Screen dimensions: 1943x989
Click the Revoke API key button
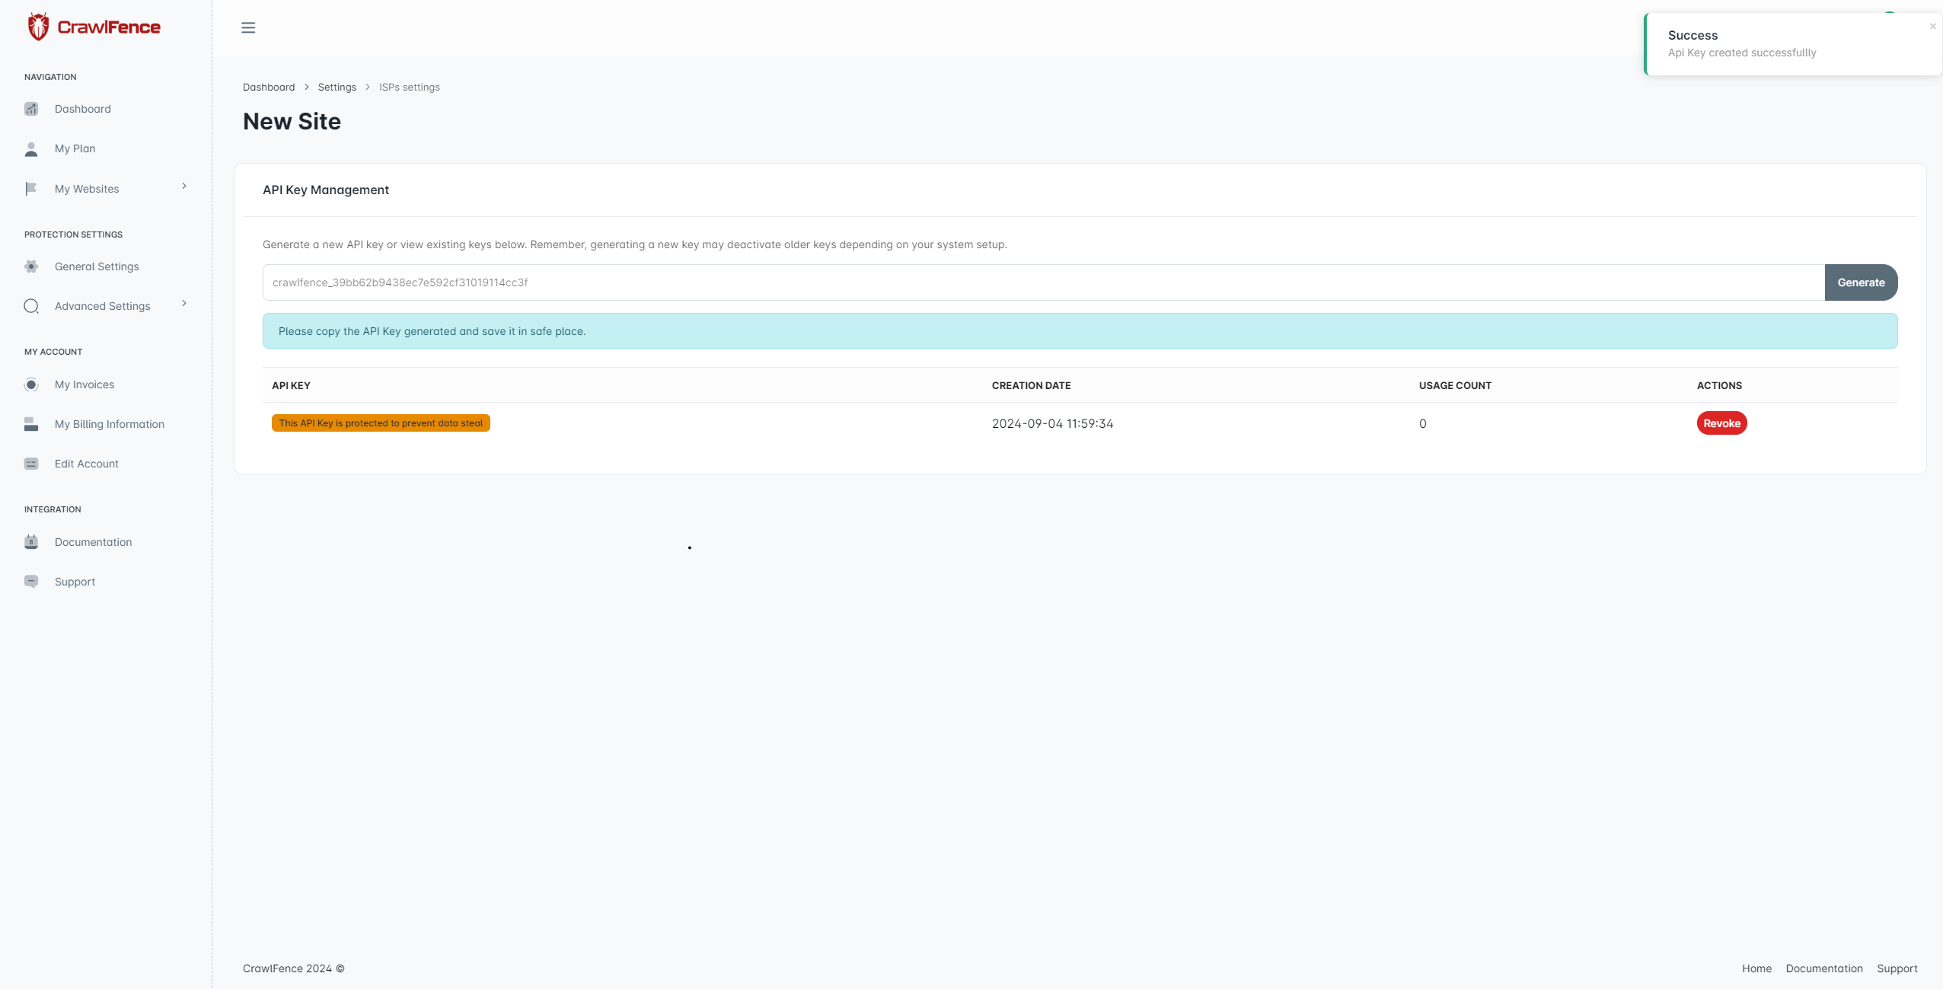(1721, 423)
